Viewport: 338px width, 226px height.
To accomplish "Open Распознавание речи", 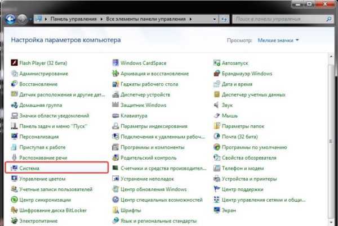I will point(39,157).
